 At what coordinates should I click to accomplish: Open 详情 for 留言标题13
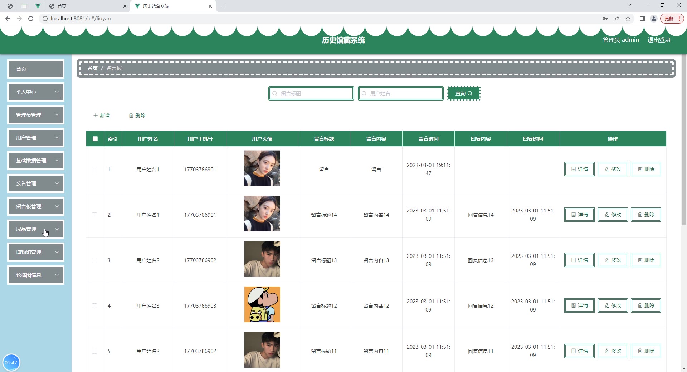pyautogui.click(x=579, y=260)
